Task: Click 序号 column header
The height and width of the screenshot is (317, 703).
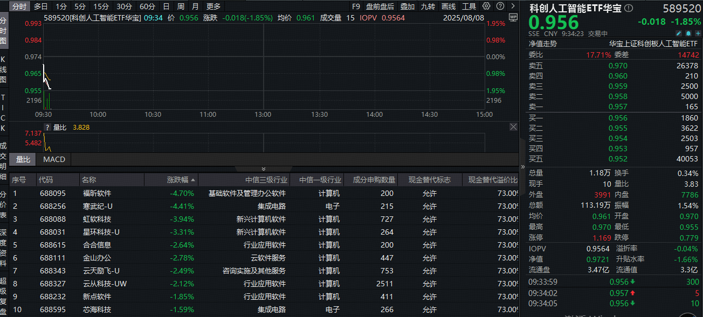Action: (19, 180)
